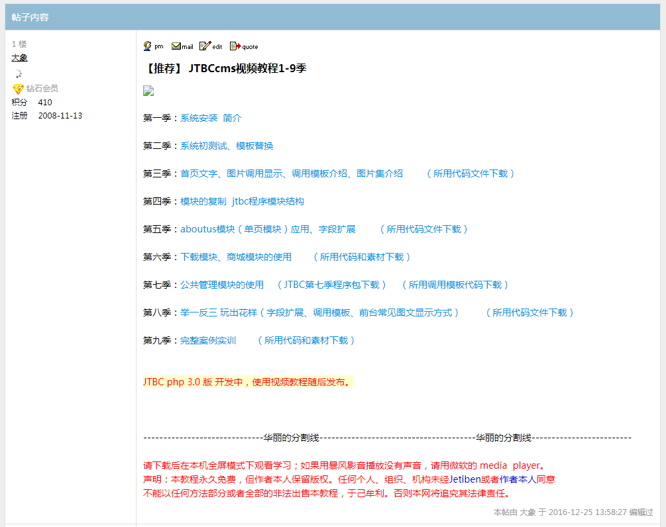This screenshot has width=666, height=527.
Task: Click the mail envelope icon
Action: point(182,46)
